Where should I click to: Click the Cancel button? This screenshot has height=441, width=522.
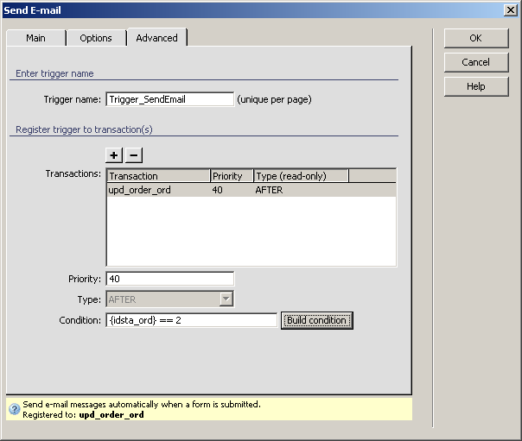[475, 62]
